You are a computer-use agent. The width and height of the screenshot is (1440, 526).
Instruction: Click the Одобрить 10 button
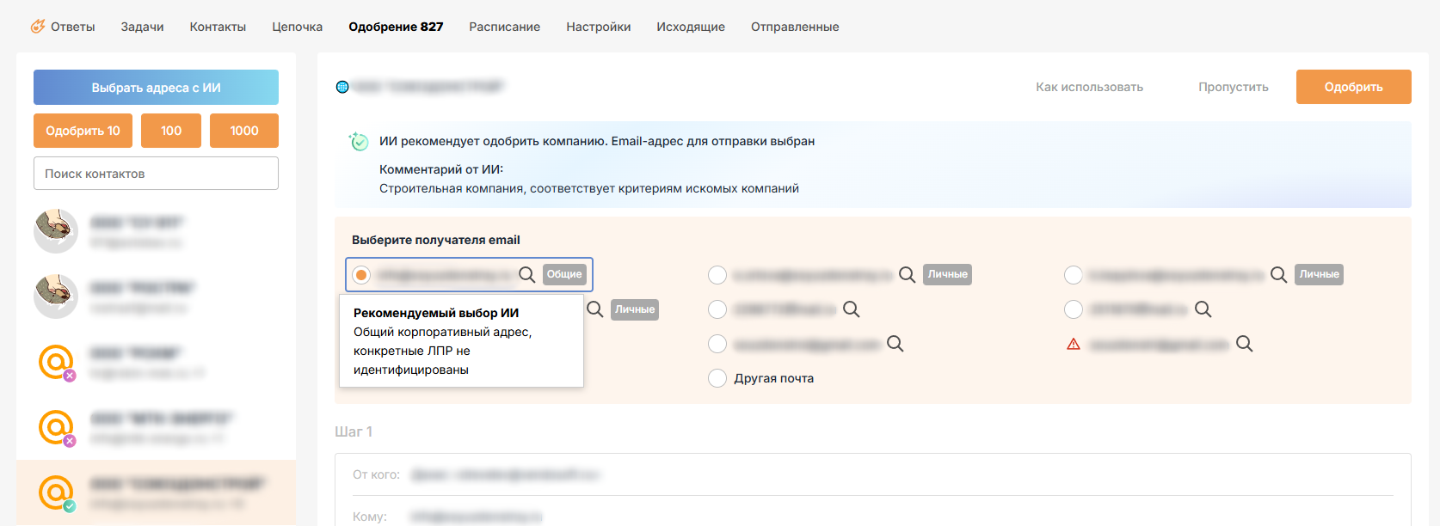point(83,131)
